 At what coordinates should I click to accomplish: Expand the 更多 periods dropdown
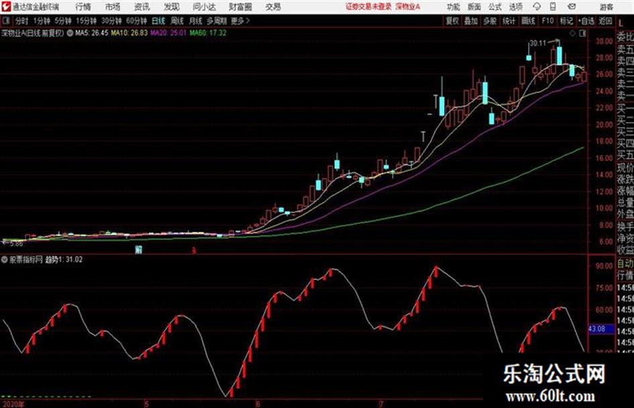coord(240,21)
